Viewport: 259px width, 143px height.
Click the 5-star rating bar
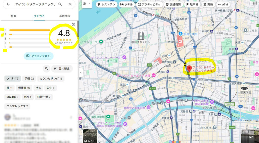(x=30, y=30)
